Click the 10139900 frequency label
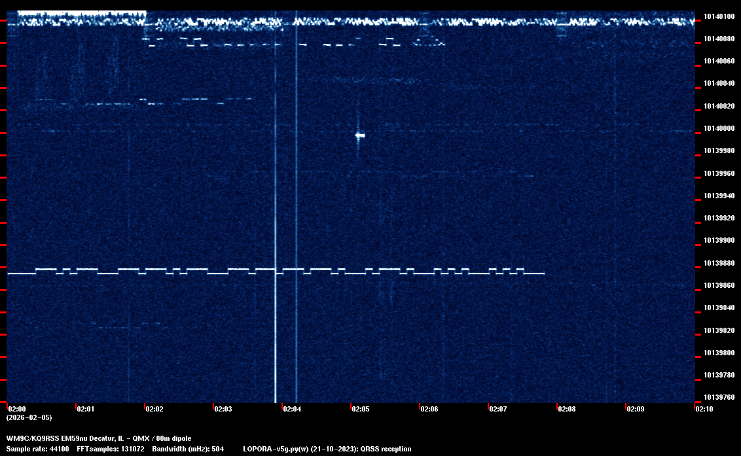741x456 pixels. [719, 241]
